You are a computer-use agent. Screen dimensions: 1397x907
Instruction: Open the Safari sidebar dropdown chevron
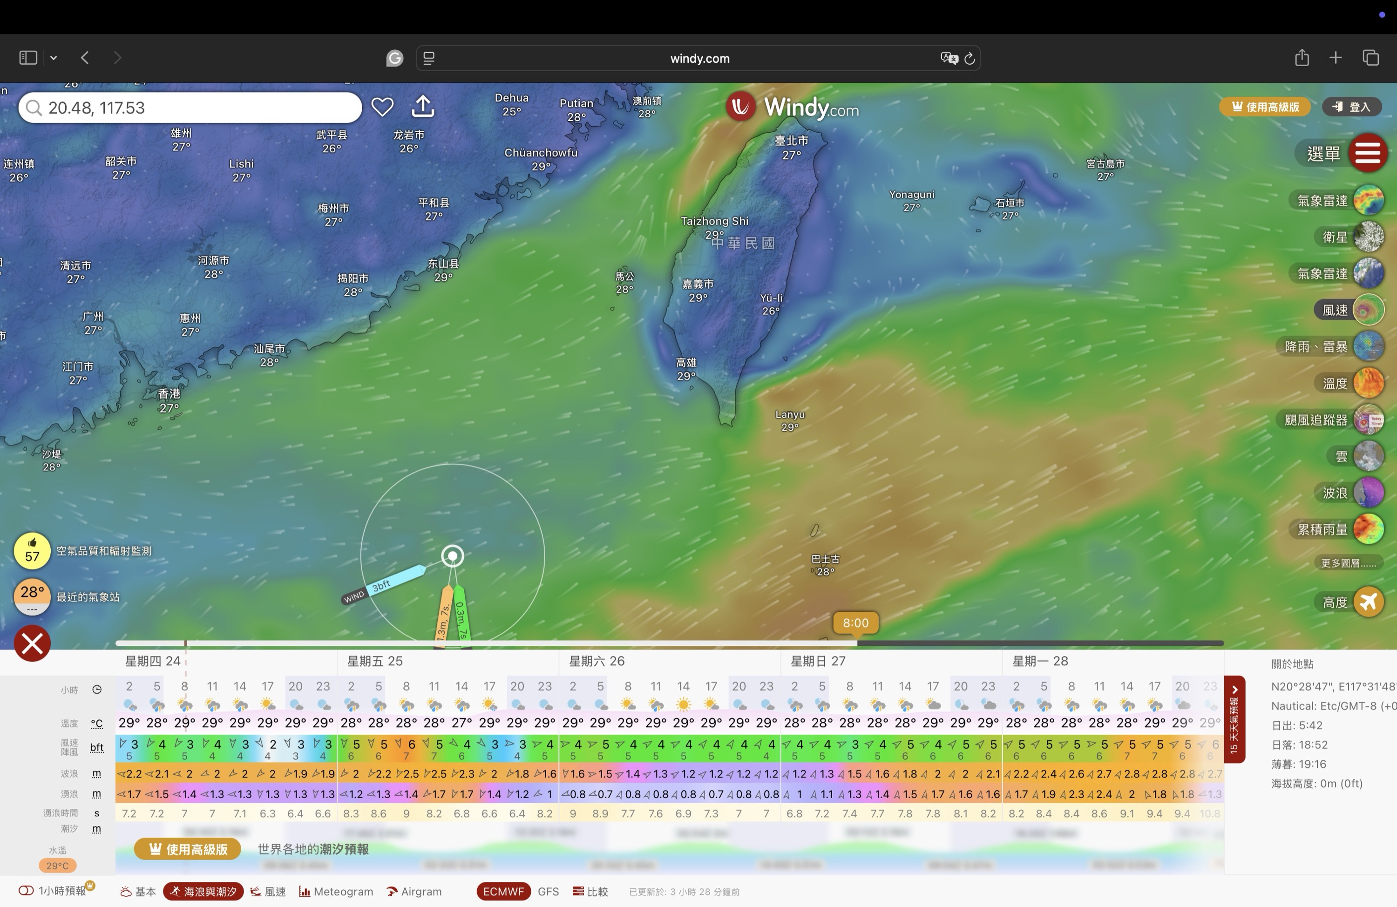click(54, 58)
